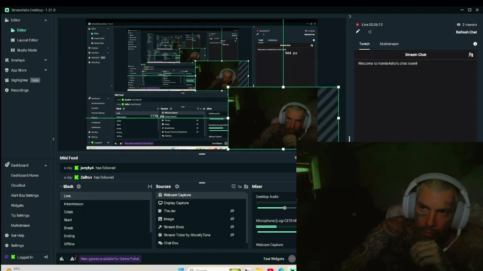The width and height of the screenshot is (483, 271).
Task: Select the Offline scene
Action: (106, 244)
